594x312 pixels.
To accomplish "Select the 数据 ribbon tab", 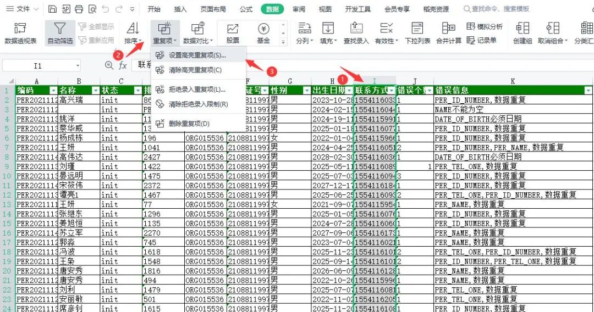I will click(x=272, y=9).
